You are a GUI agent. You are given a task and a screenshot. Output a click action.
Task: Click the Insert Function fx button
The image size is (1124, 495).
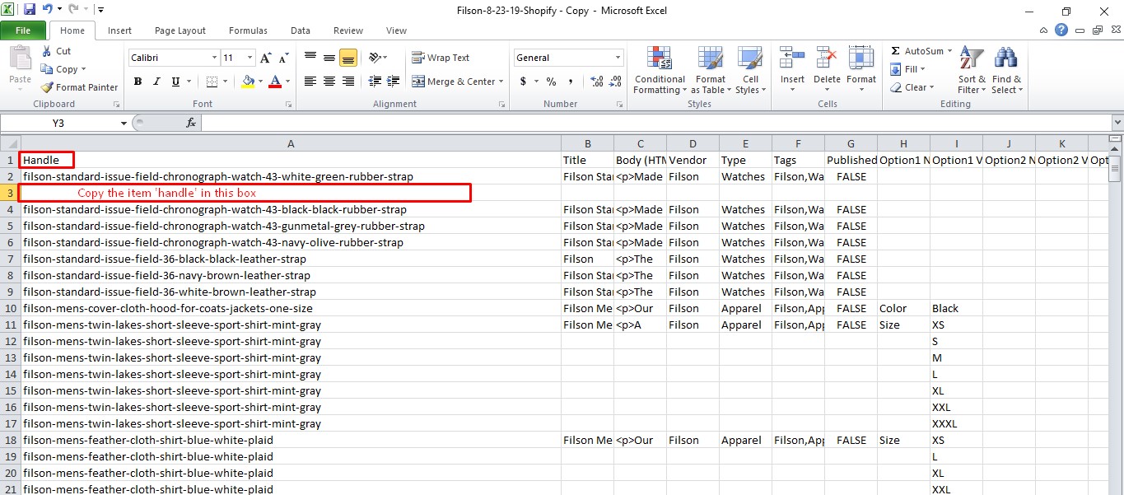pos(191,123)
